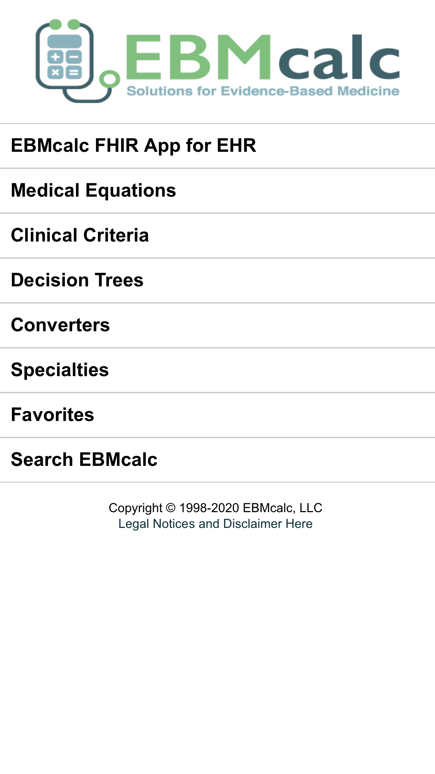Click the plus key in calculator logo
The image size is (435, 774).
coord(55,57)
